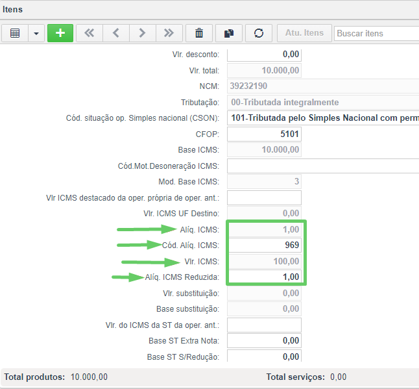The width and height of the screenshot is (419, 389).
Task: Refresh items with circular arrows icon
Action: [259, 33]
